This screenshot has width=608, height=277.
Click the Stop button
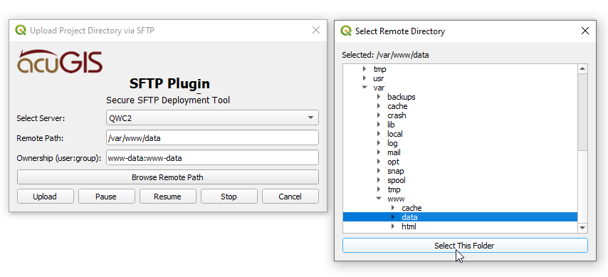point(229,197)
